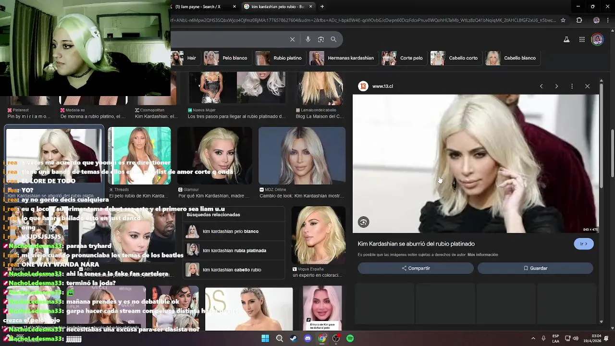Screen dimensions: 615x346
Task: Open Chrome from the taskbar
Action: pos(322,338)
